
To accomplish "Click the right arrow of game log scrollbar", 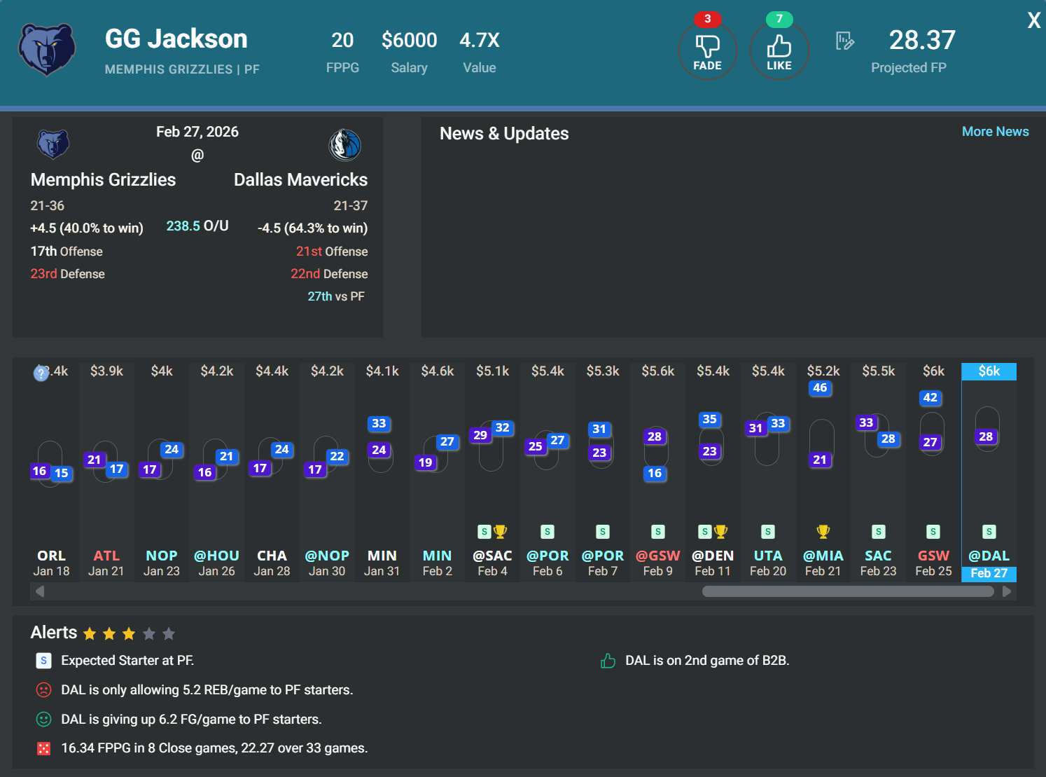I will (1006, 591).
